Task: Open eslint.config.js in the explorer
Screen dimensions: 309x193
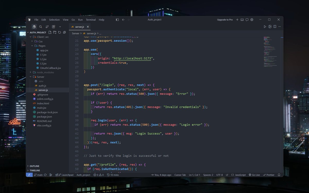Action: 45,99
